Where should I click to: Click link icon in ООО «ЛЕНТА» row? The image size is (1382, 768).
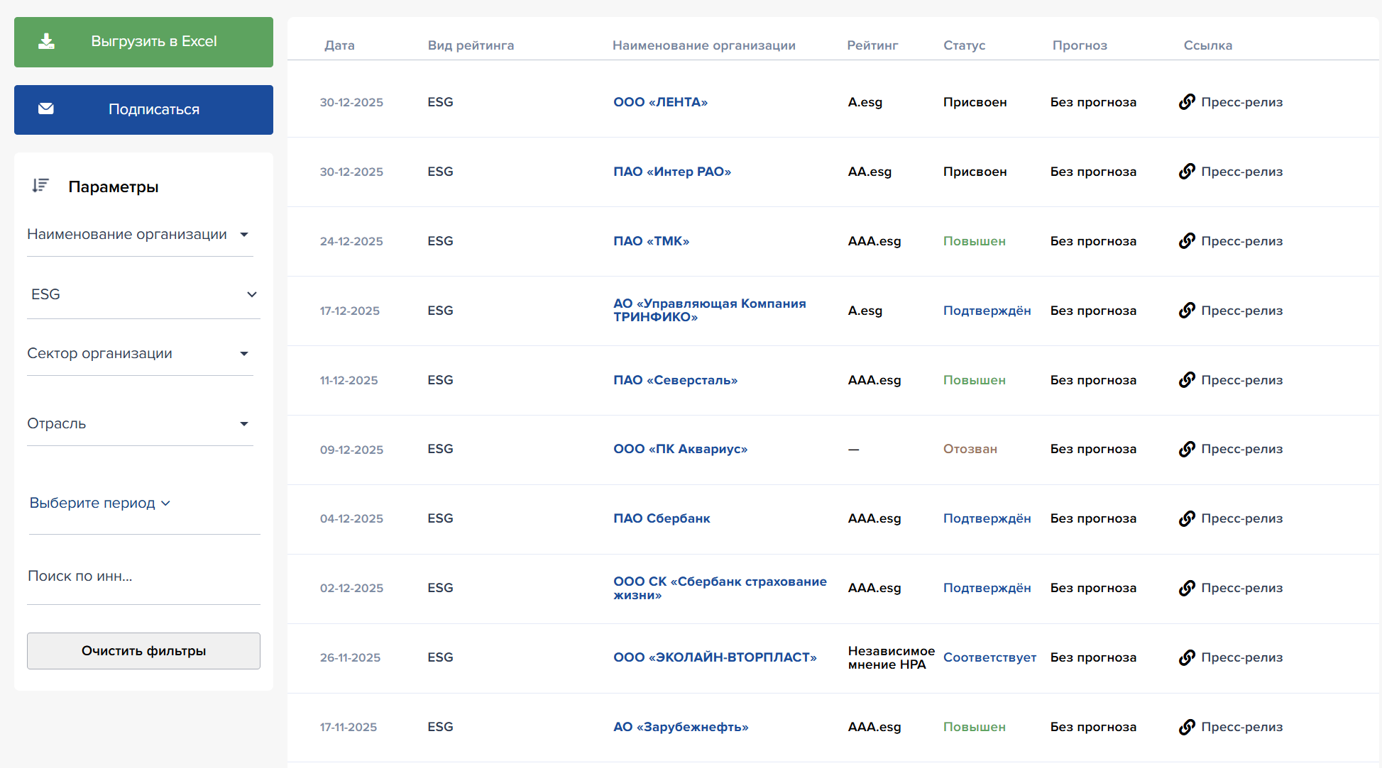point(1187,102)
